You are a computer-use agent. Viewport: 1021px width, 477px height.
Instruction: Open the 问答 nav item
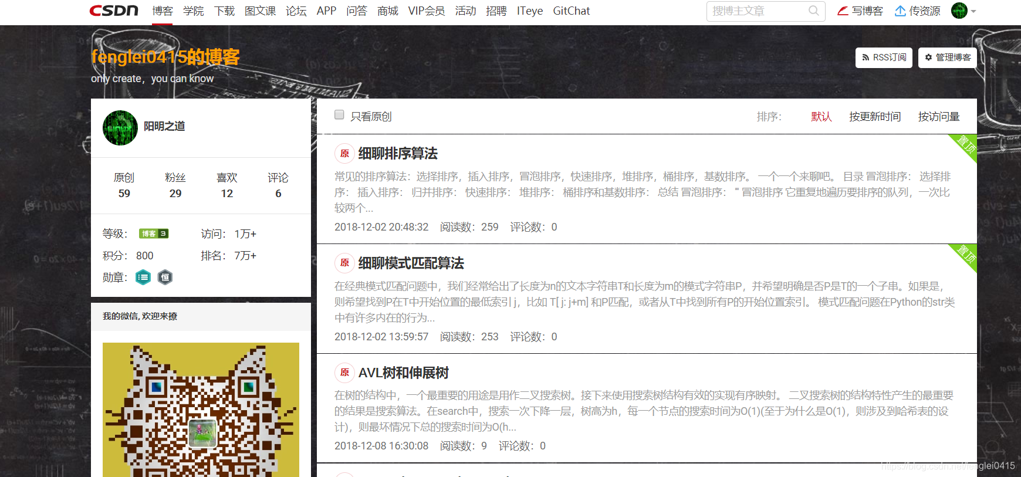pyautogui.click(x=357, y=11)
